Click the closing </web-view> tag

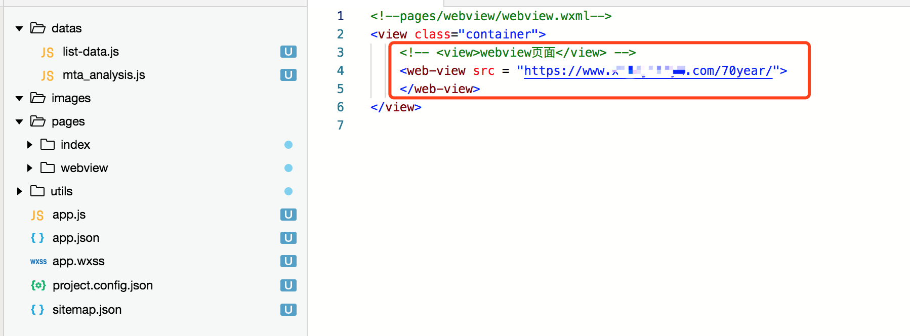[440, 89]
